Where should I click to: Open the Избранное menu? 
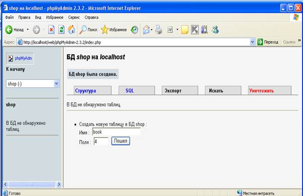pos(54,17)
